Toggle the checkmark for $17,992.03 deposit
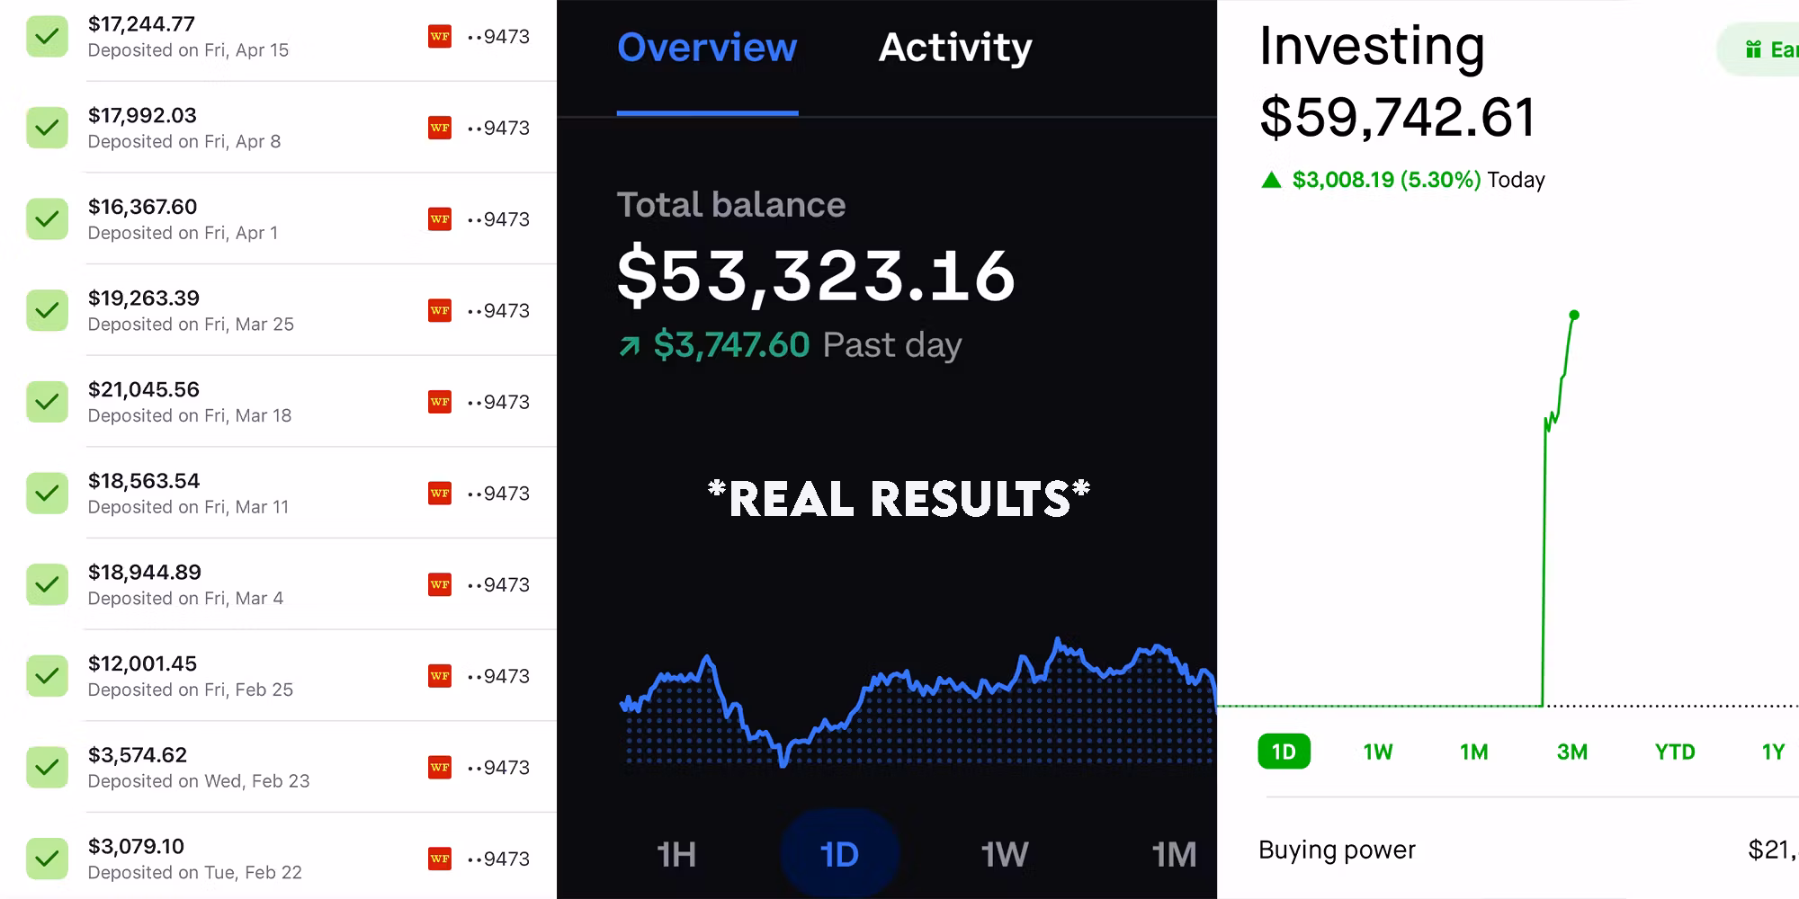1799x899 pixels. click(x=47, y=128)
